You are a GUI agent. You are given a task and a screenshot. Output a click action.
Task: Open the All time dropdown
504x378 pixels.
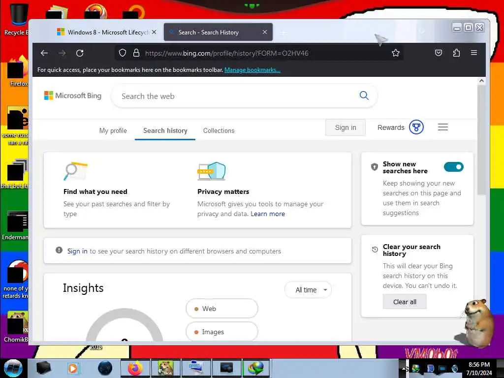[x=308, y=290]
